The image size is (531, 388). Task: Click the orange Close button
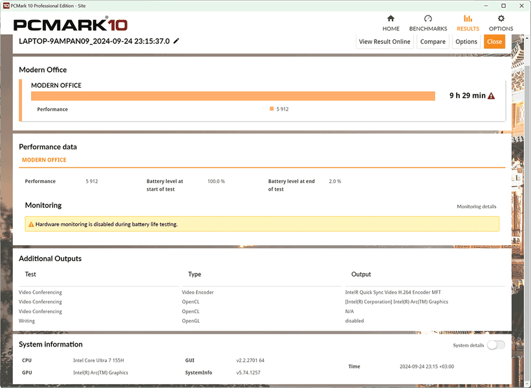point(494,41)
